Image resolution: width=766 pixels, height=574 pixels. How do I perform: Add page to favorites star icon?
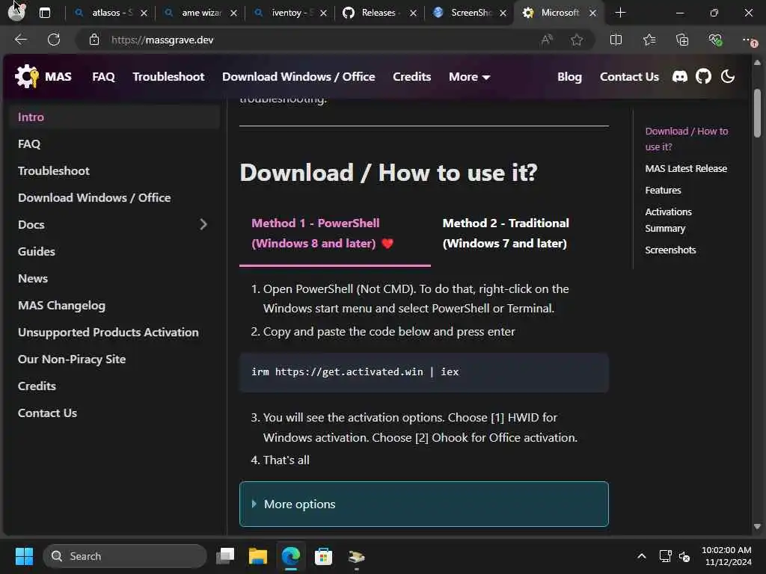(x=577, y=40)
